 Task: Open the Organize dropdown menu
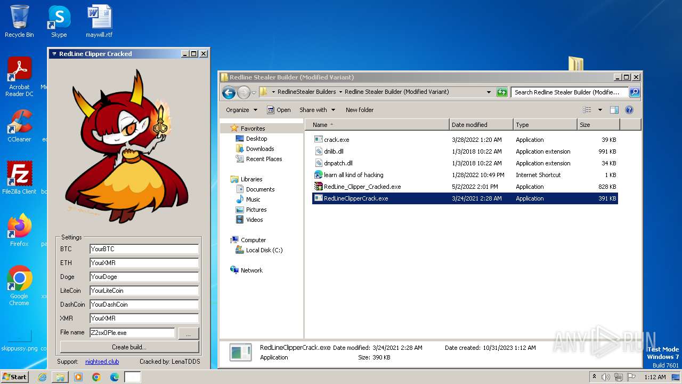(x=241, y=110)
